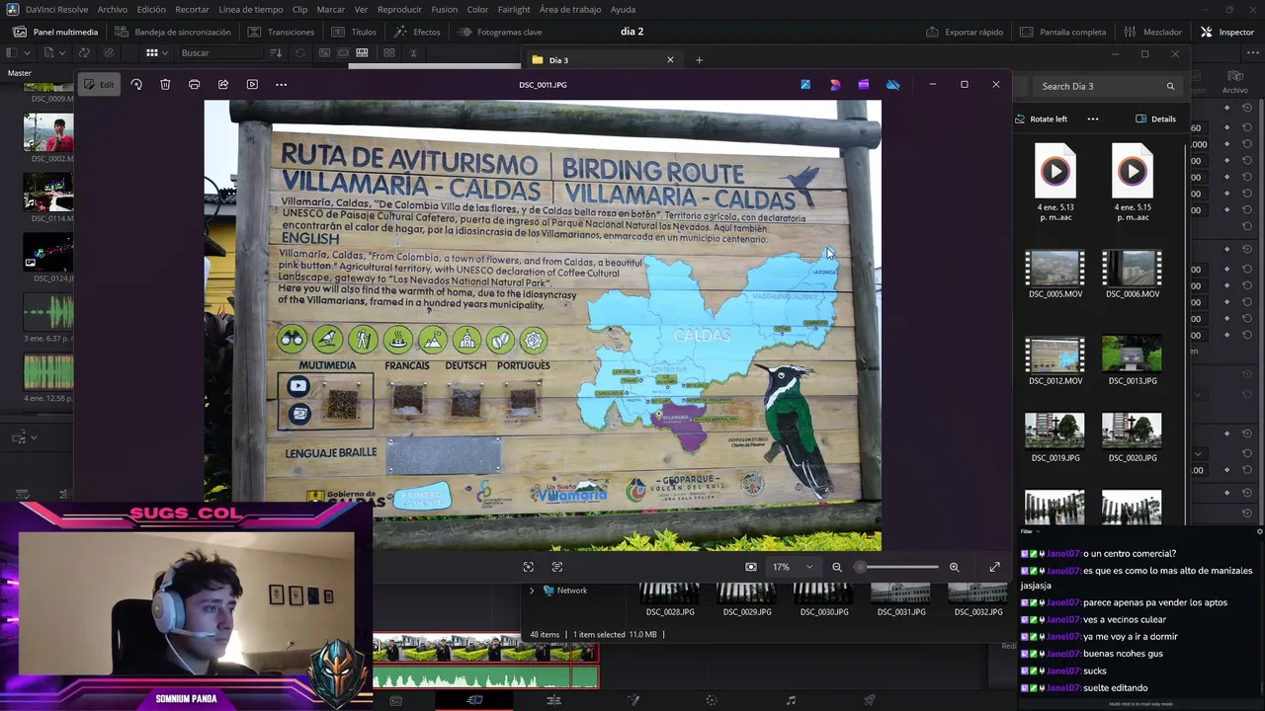The image size is (1265, 711).
Task: Click Edit in the Photos viewer
Action: click(x=98, y=85)
